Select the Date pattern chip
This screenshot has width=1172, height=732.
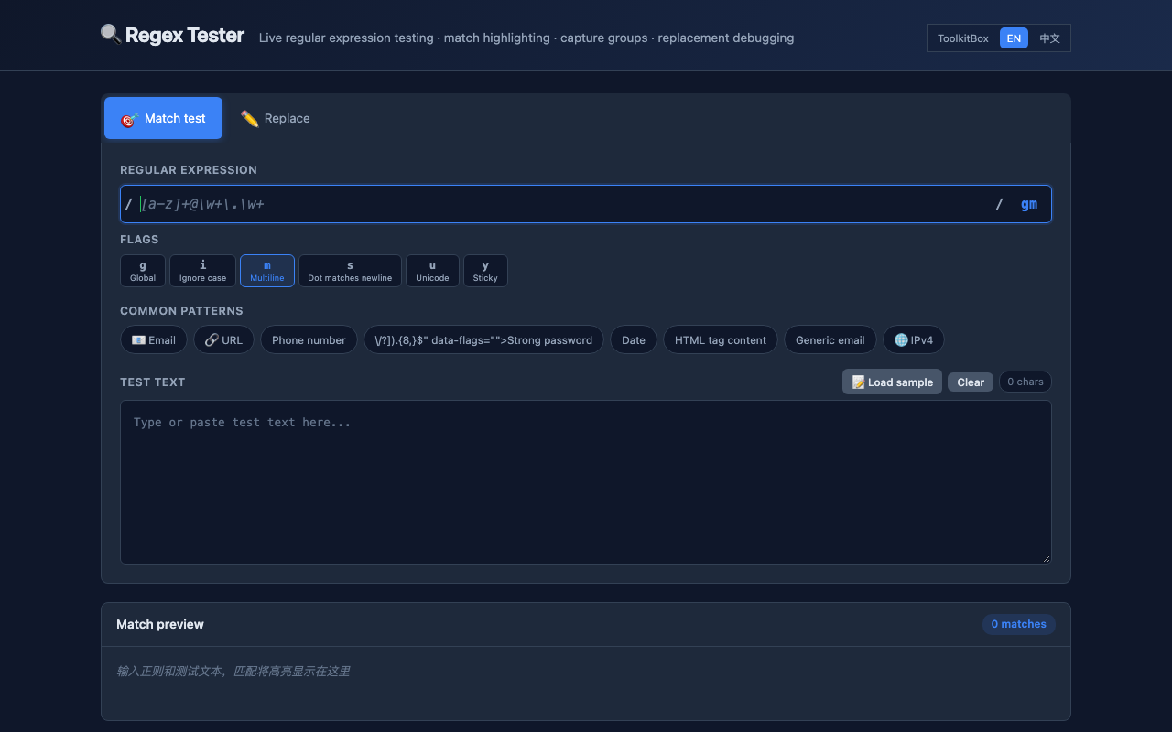tap(634, 339)
